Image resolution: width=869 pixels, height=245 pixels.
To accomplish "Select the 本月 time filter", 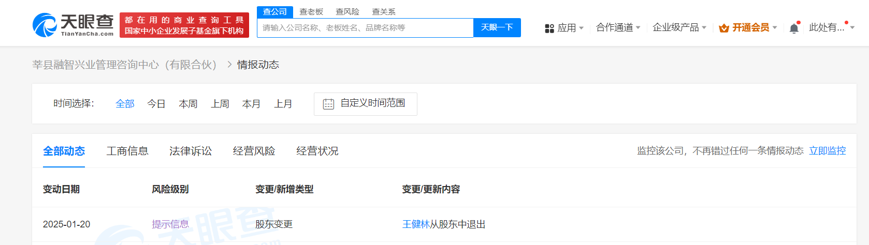I will point(251,104).
